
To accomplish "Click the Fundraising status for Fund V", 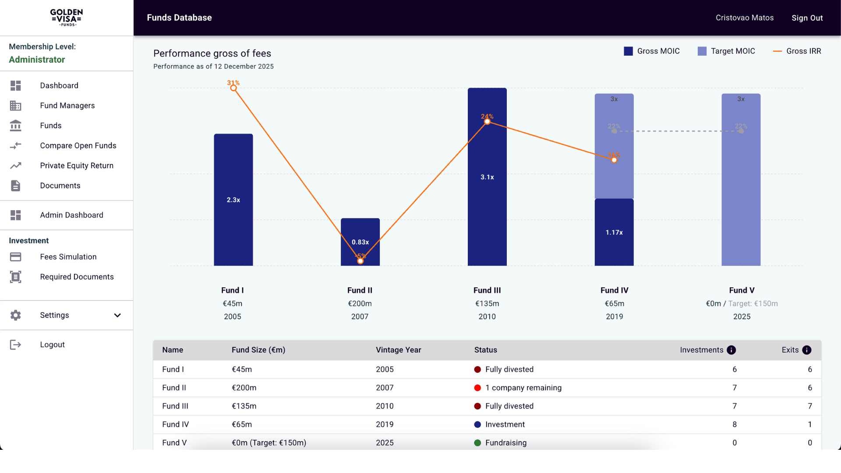I will (506, 443).
